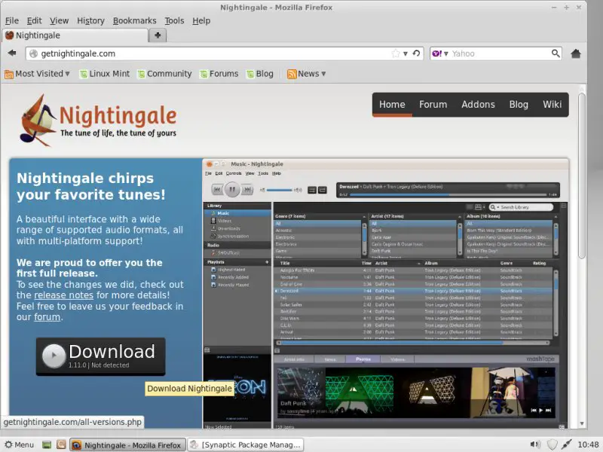The image size is (603, 452).
Task: Open the Help menu
Action: click(201, 21)
